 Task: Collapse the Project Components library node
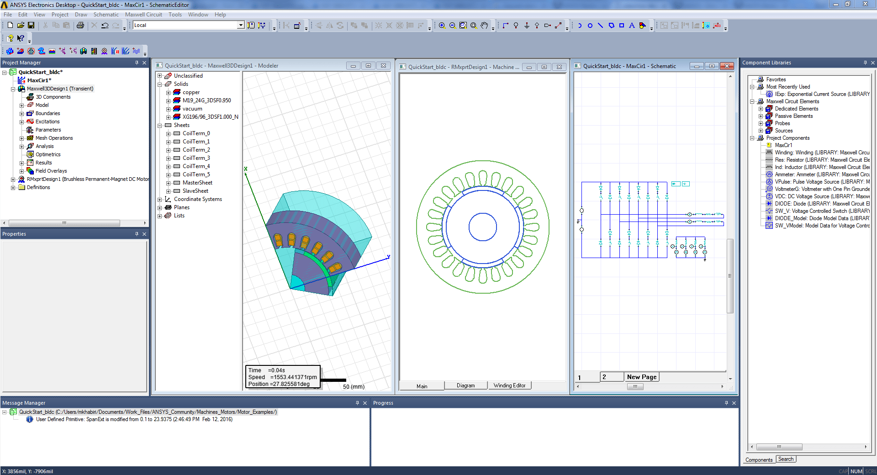point(752,138)
